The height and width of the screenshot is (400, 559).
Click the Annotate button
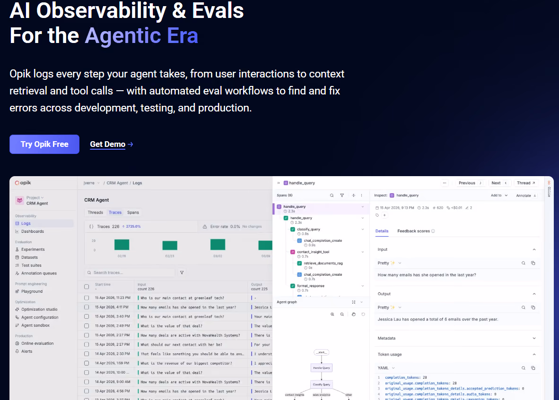pos(526,196)
